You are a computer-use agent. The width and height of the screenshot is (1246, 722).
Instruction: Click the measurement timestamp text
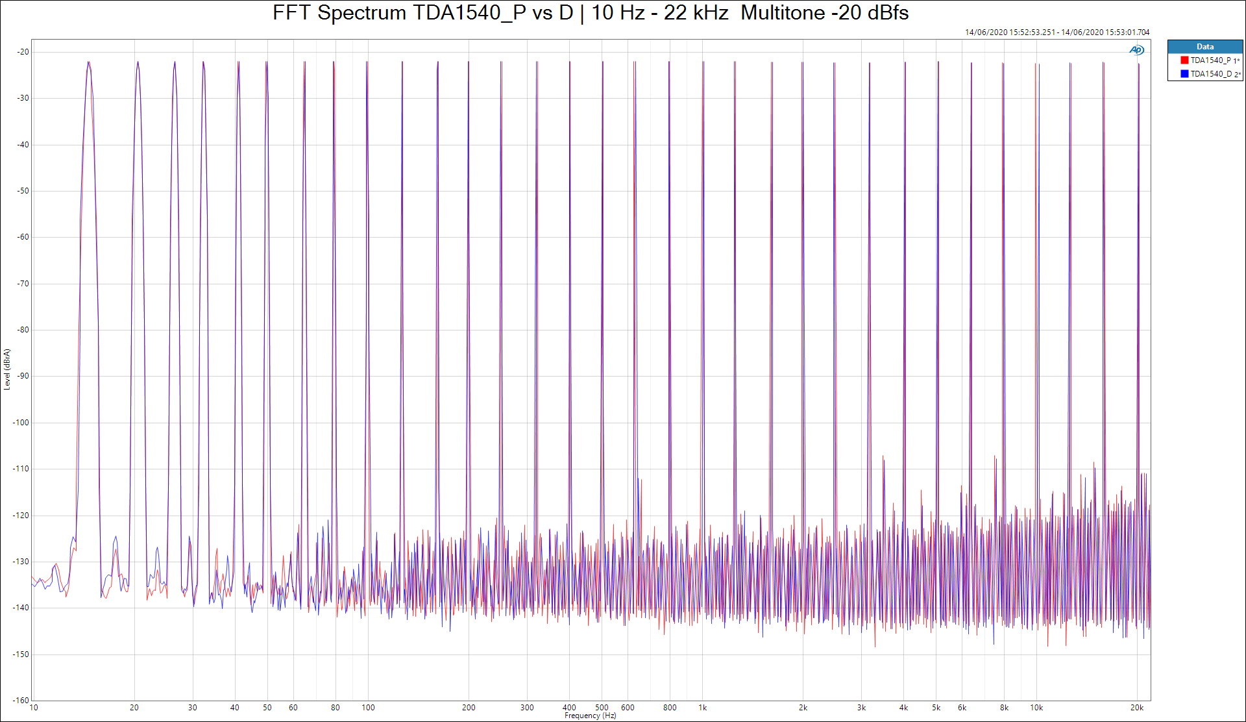point(1057,32)
